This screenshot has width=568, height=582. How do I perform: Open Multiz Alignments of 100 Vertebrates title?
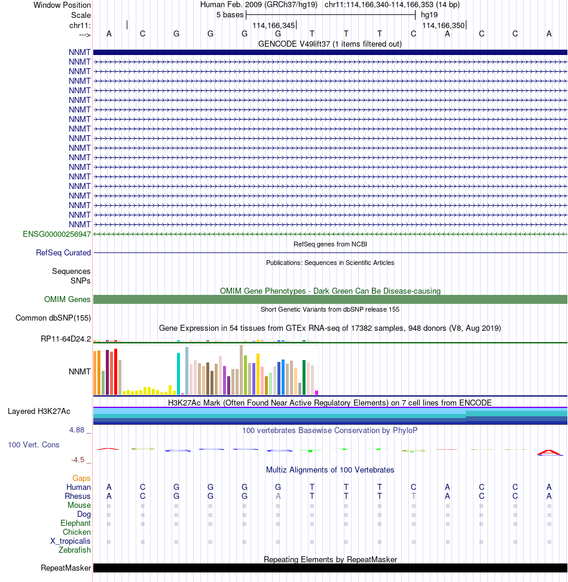(330, 470)
